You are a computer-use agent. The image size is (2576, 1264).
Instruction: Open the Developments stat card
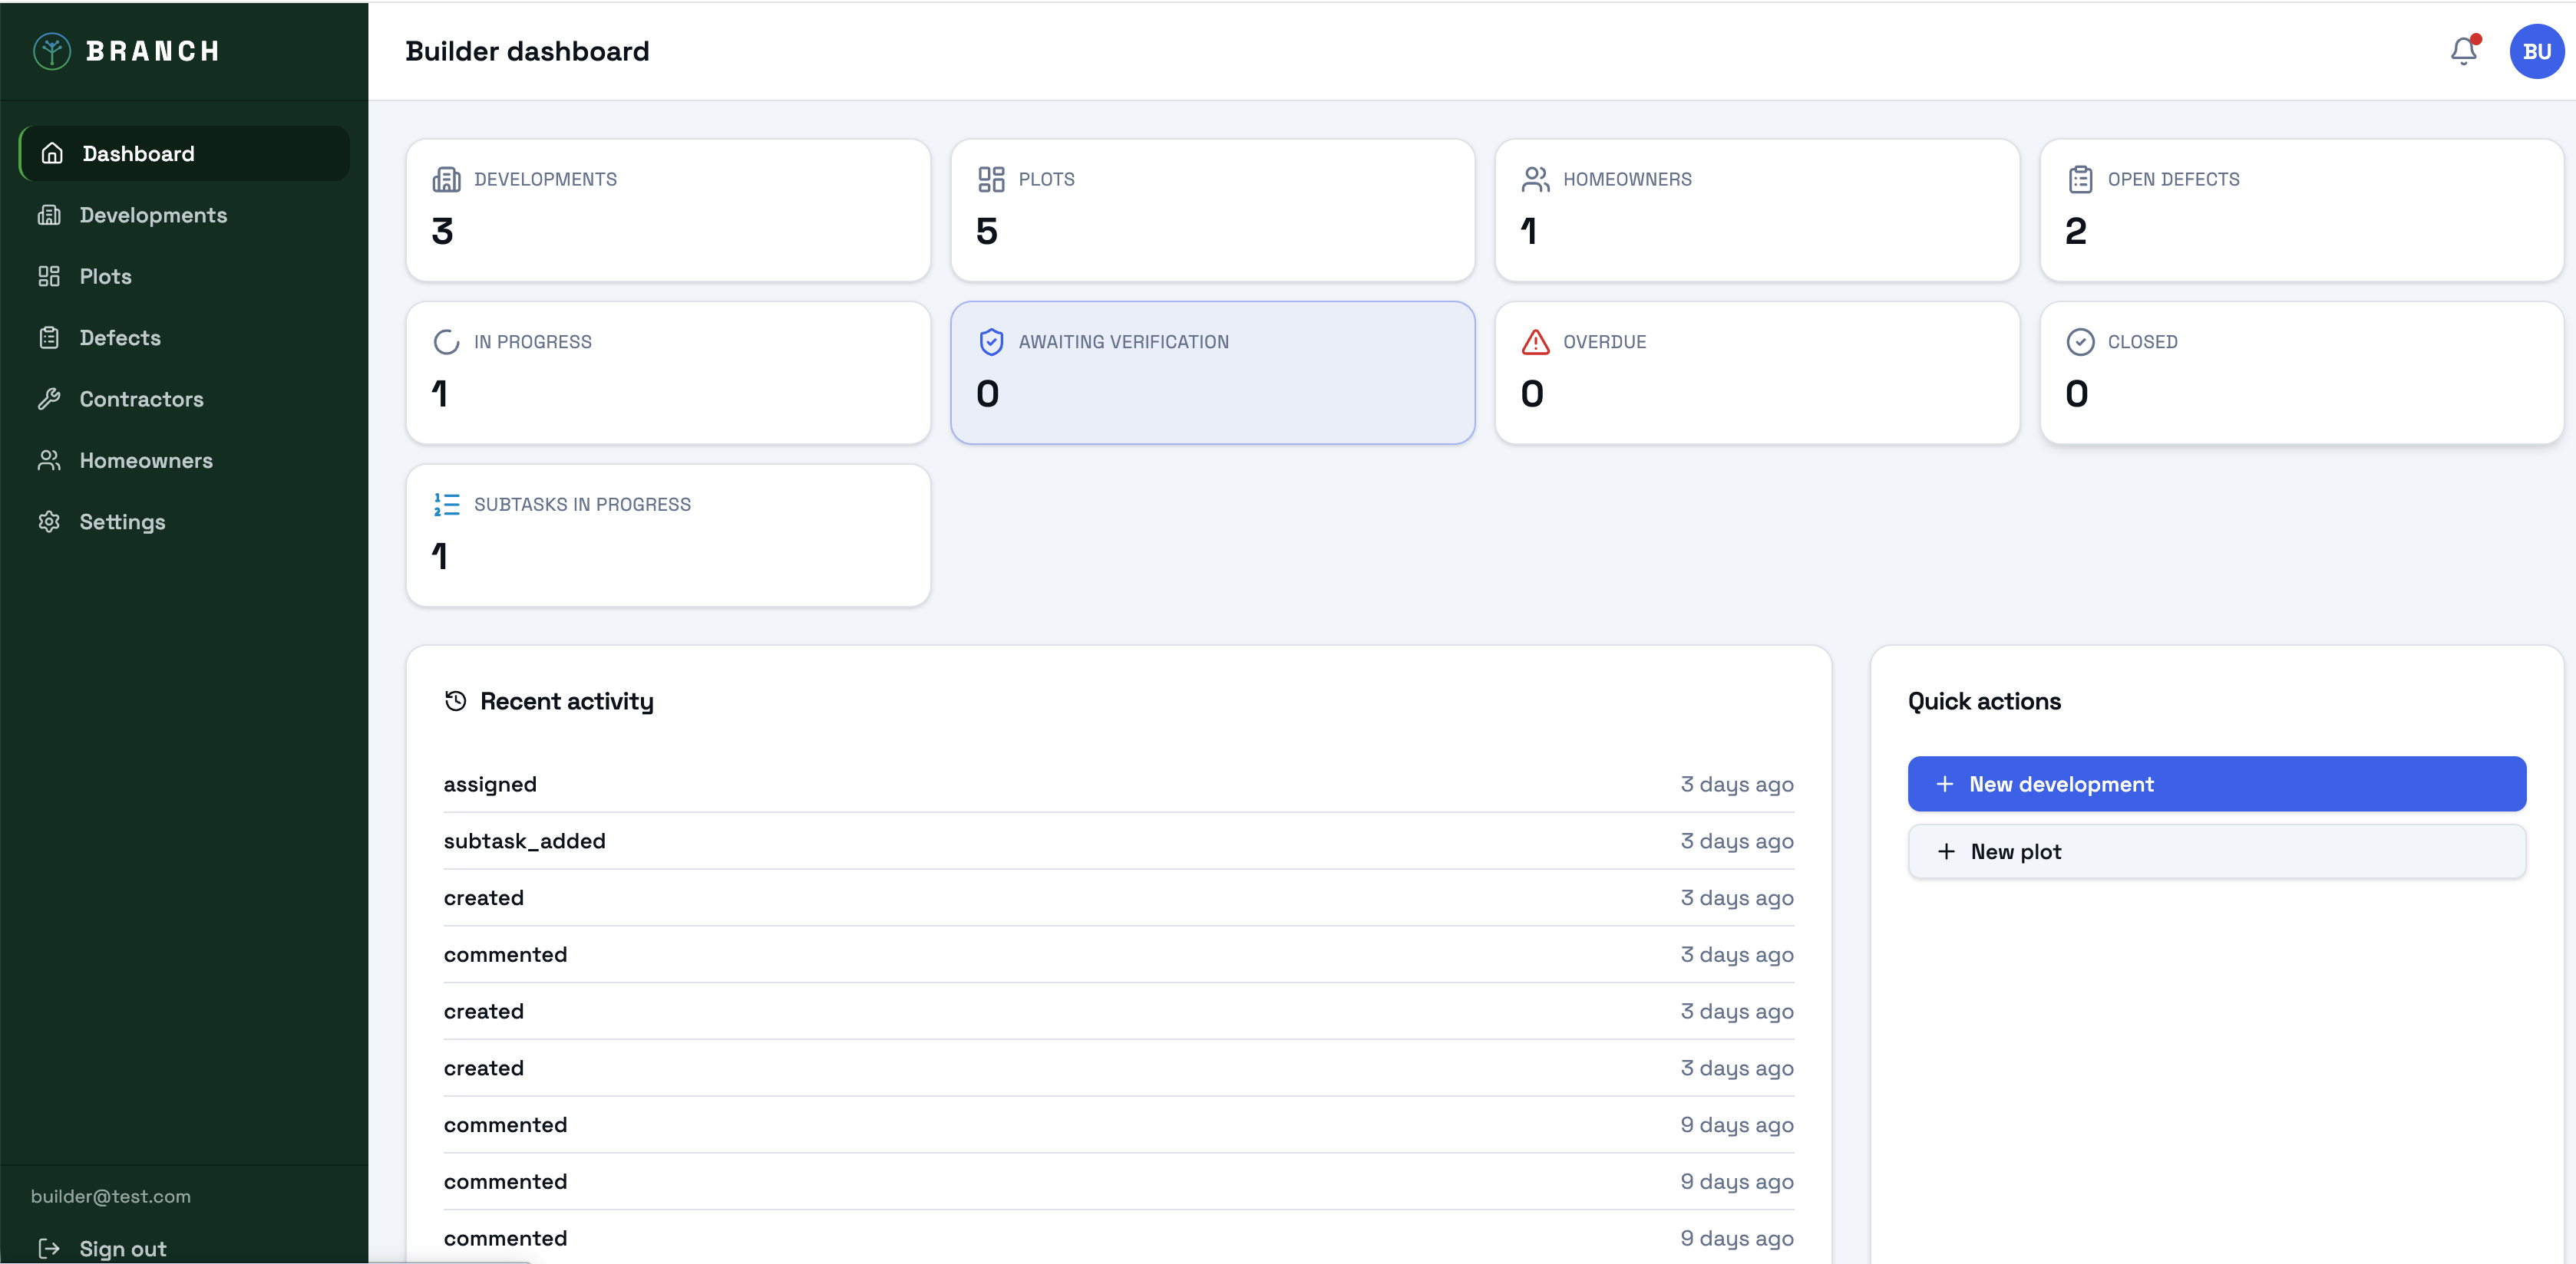click(668, 211)
